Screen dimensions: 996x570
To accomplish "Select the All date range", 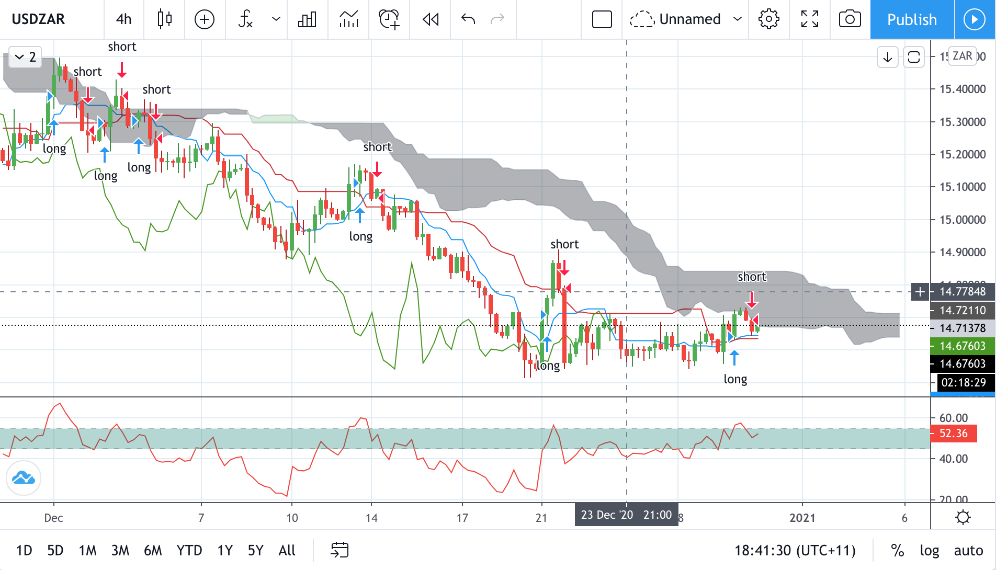I will [x=287, y=550].
